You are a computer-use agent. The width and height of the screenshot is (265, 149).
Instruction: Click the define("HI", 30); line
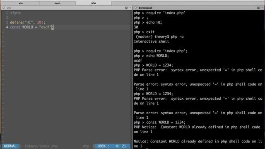coord(28,22)
